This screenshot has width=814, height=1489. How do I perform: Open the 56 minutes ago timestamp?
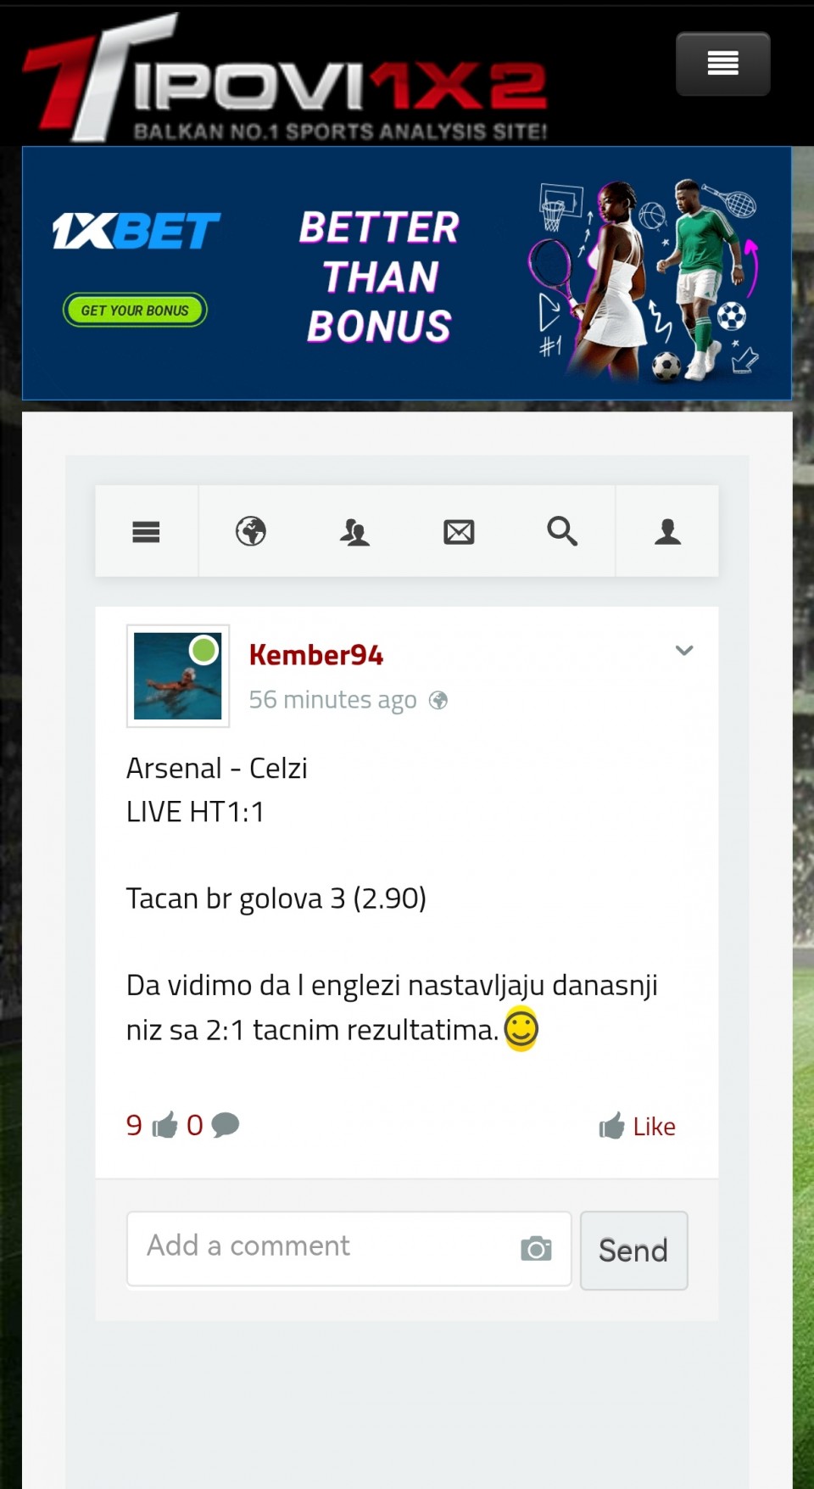(332, 700)
